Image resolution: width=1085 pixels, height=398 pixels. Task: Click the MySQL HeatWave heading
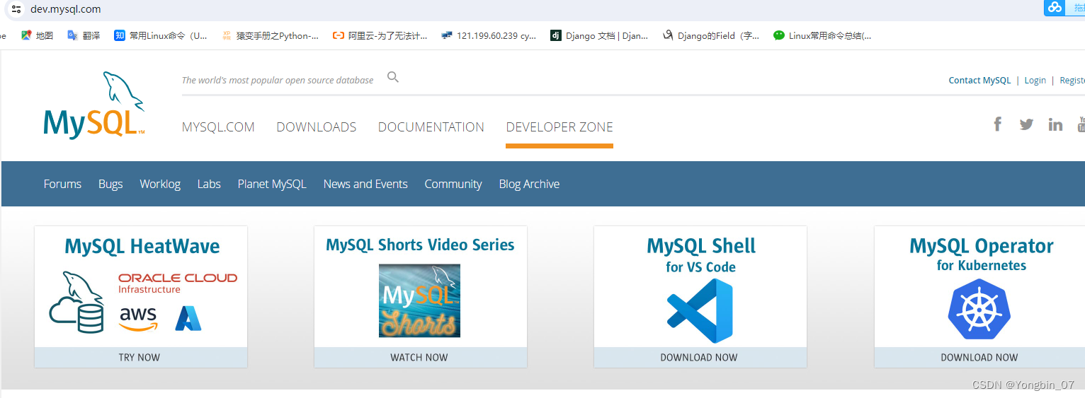click(142, 246)
